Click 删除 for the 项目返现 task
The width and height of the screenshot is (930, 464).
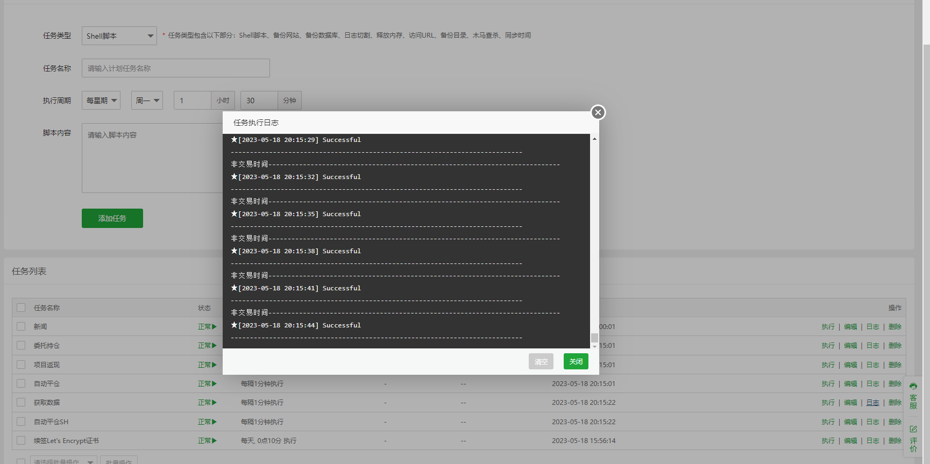click(895, 365)
